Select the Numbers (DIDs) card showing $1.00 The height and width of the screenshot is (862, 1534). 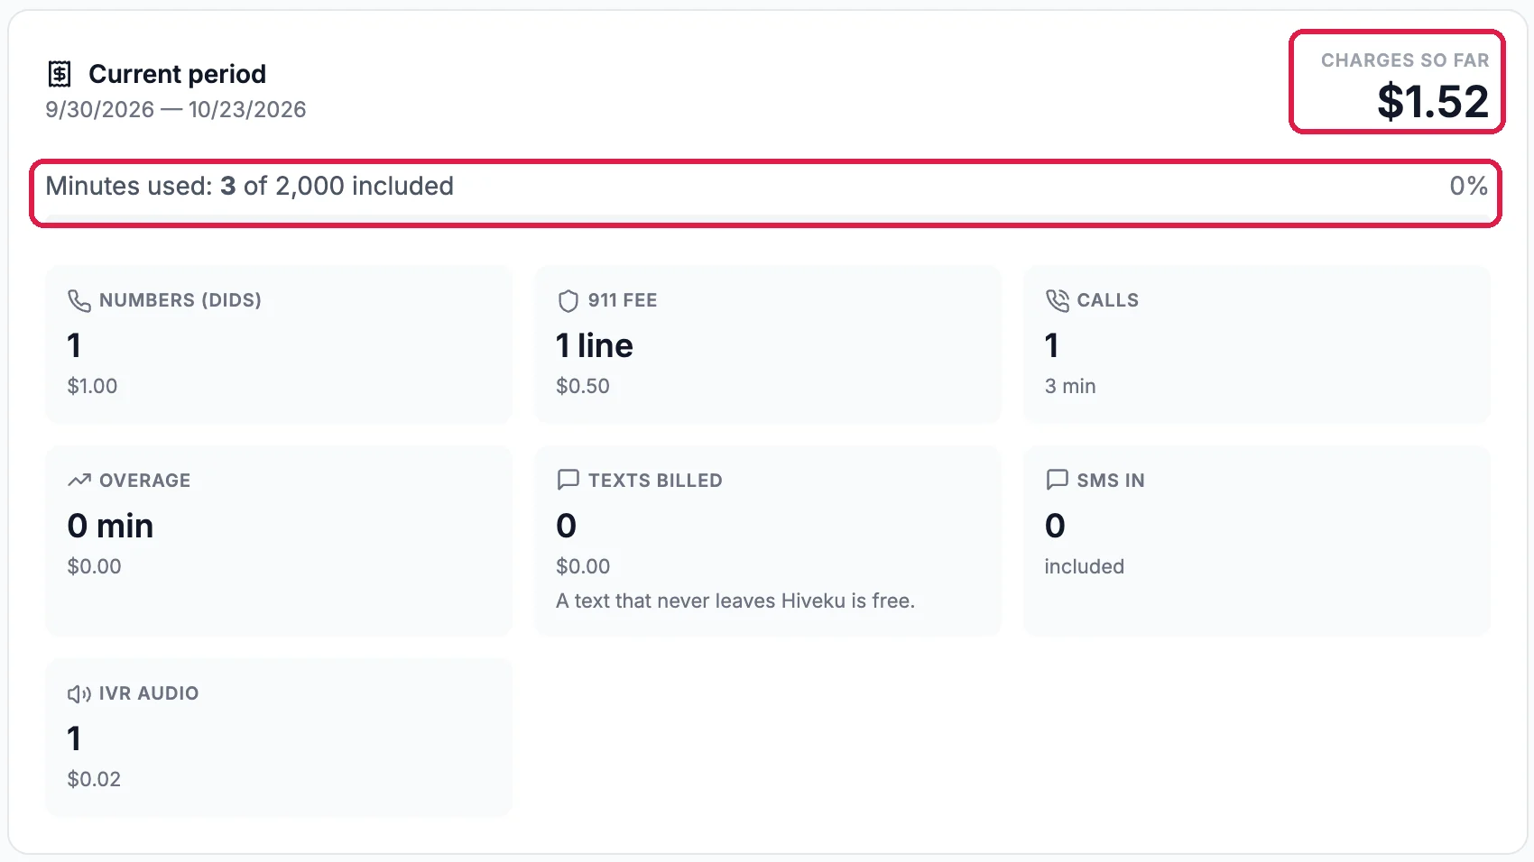click(x=279, y=344)
